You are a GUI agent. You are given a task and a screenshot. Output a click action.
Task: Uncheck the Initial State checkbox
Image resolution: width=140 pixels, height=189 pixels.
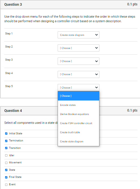point(6,133)
